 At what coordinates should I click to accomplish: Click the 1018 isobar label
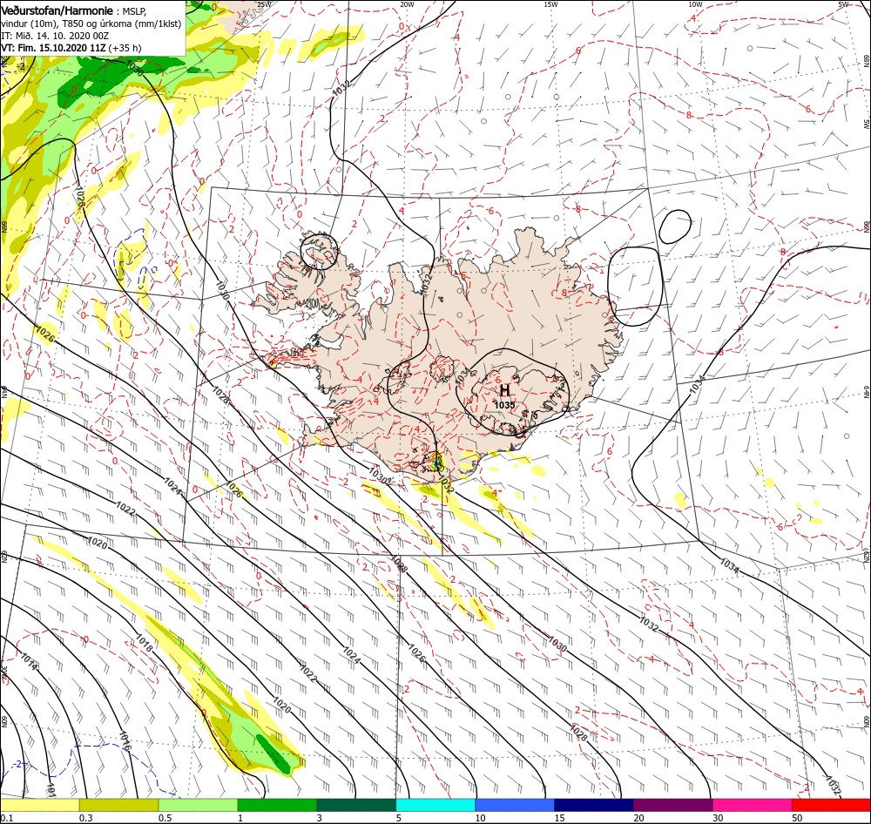[145, 644]
